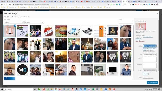Image resolution: width=162 pixels, height=91 pixels.
Task: Switch to Chrome in the taskbar
Action: (x=56, y=89)
